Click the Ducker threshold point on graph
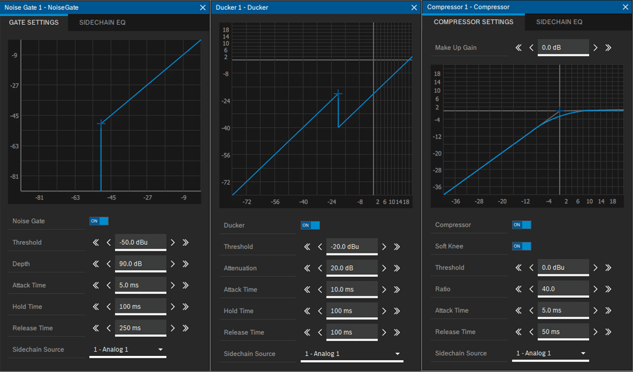This screenshot has width=633, height=372. click(x=338, y=94)
